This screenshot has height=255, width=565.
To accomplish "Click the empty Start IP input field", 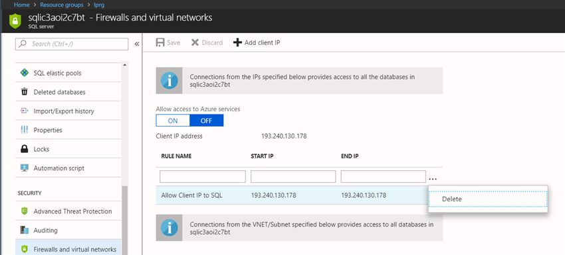I will [x=293, y=176].
